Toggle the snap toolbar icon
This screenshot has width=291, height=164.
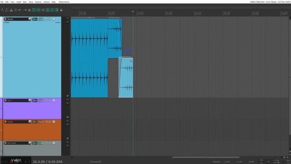coord(56,10)
